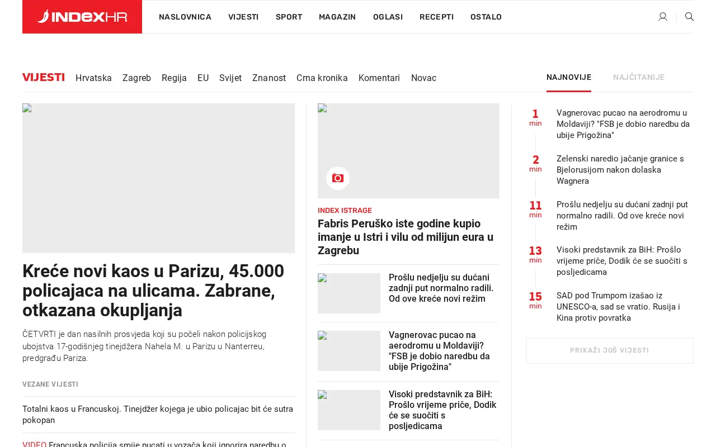Open the Magazin menu item
The height and width of the screenshot is (447, 716).
[337, 17]
